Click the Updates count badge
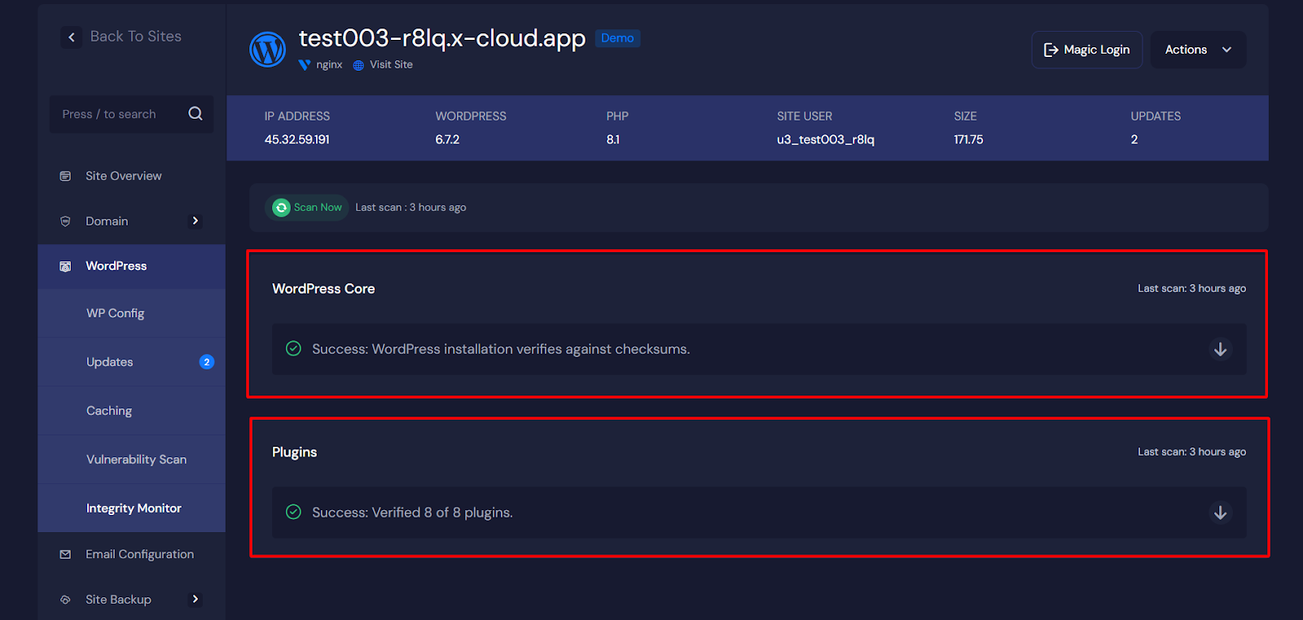This screenshot has width=1303, height=620. point(207,362)
